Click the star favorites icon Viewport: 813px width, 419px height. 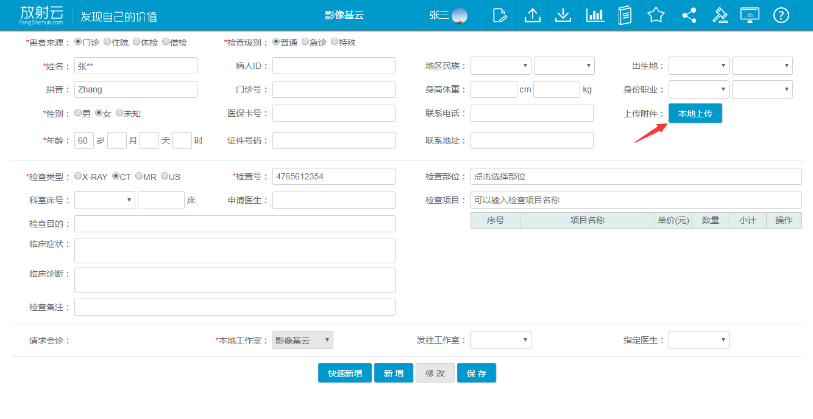656,15
